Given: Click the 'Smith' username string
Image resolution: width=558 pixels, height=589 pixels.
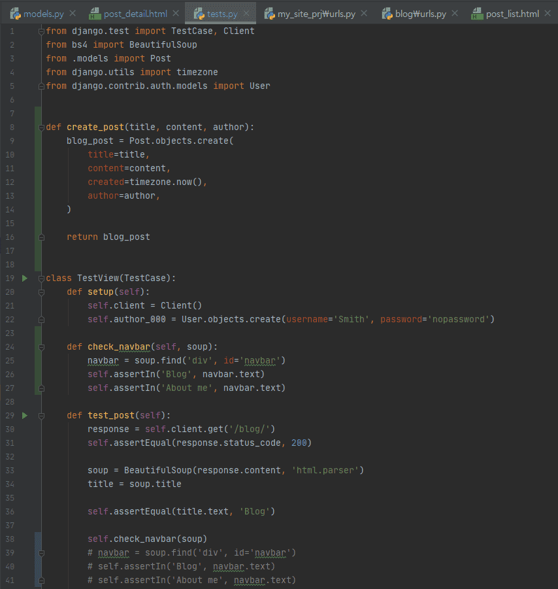Looking at the screenshot, I should 352,319.
